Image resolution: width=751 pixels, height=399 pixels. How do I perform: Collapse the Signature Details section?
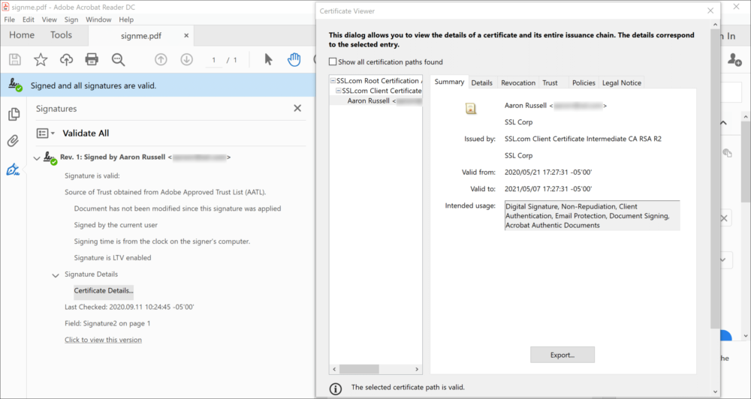55,275
